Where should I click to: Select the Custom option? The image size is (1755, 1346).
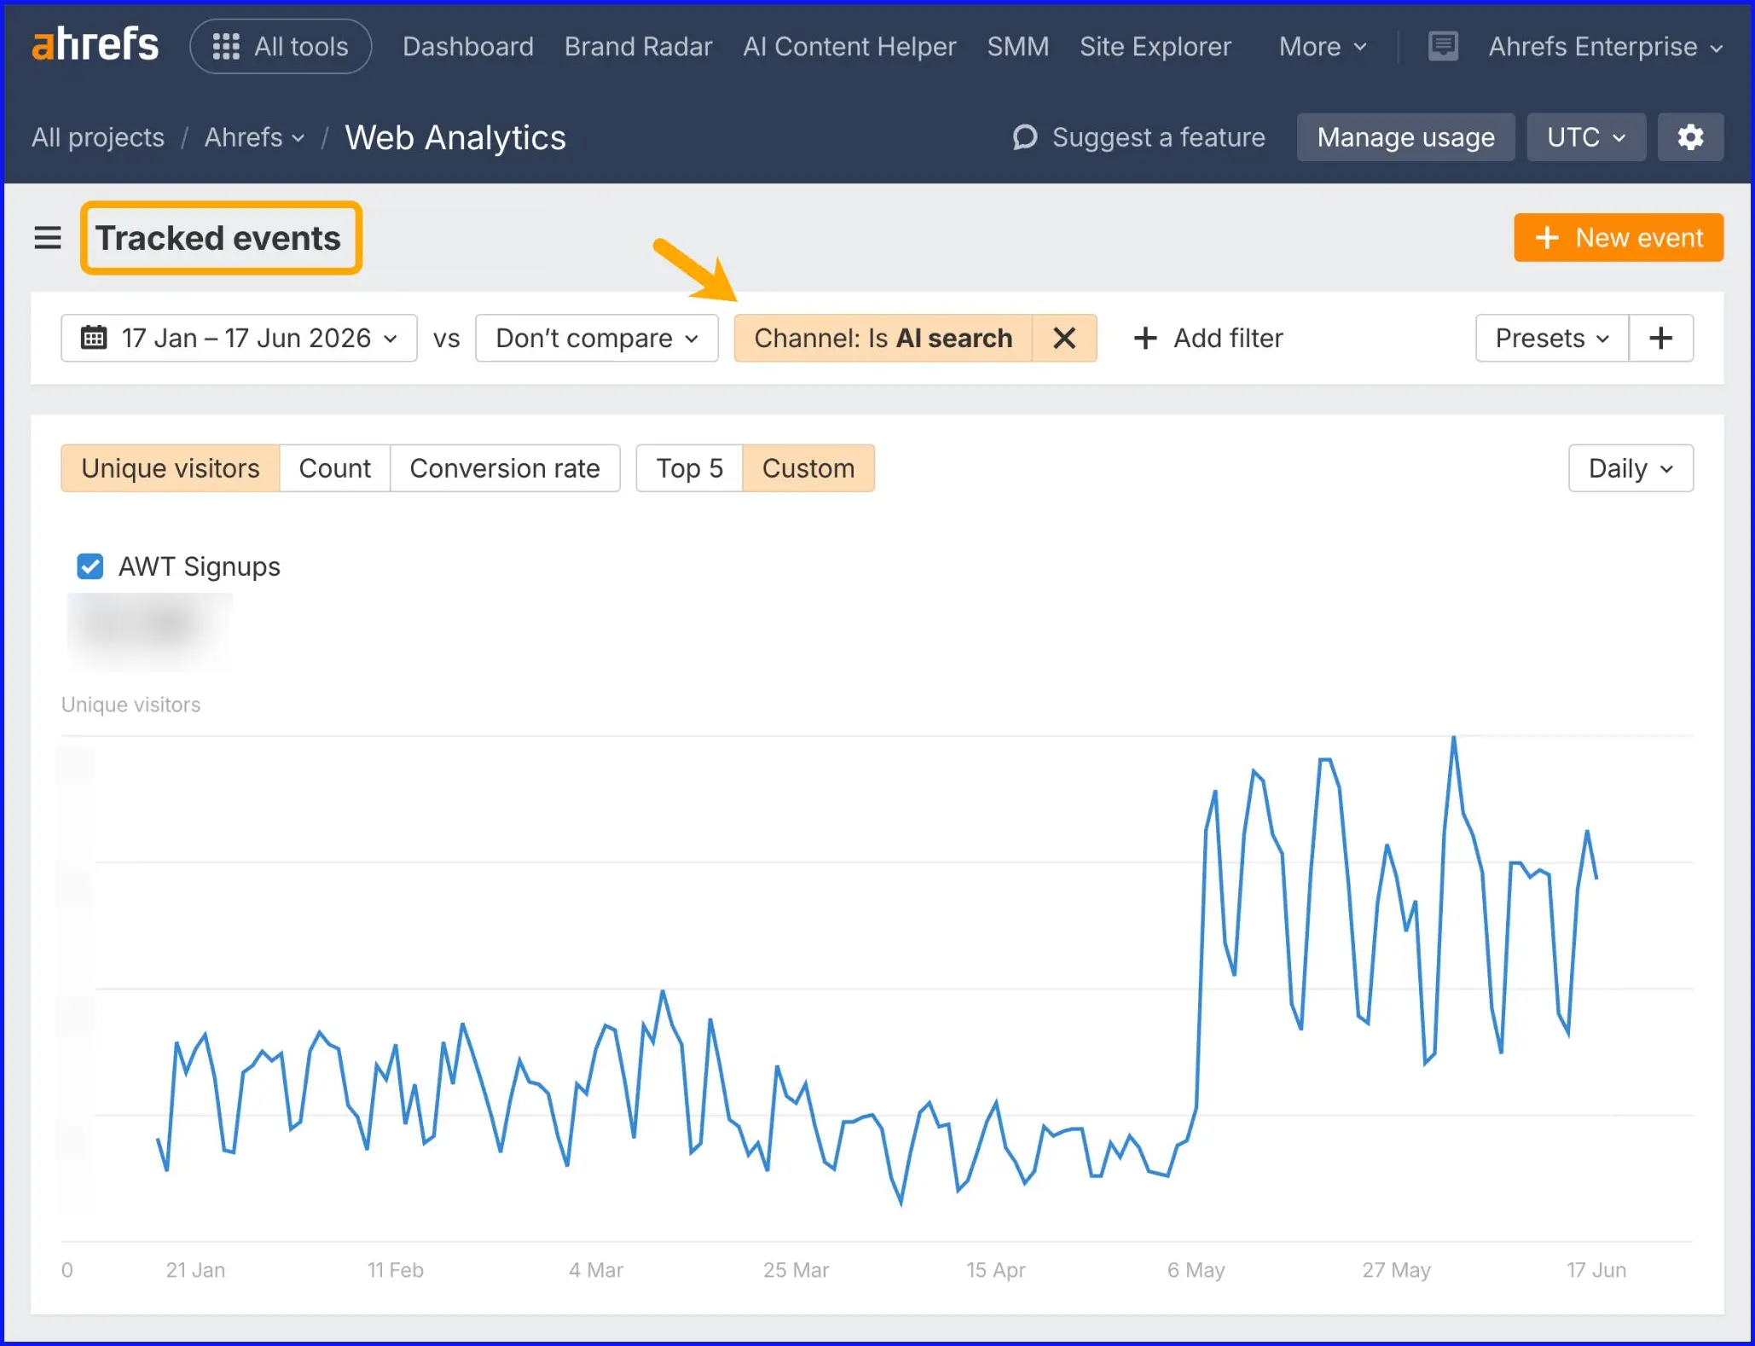pos(808,468)
